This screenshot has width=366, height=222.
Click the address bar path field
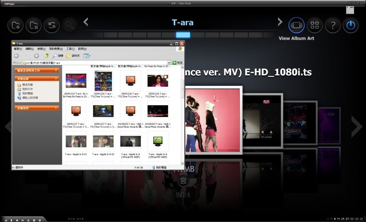95,63
